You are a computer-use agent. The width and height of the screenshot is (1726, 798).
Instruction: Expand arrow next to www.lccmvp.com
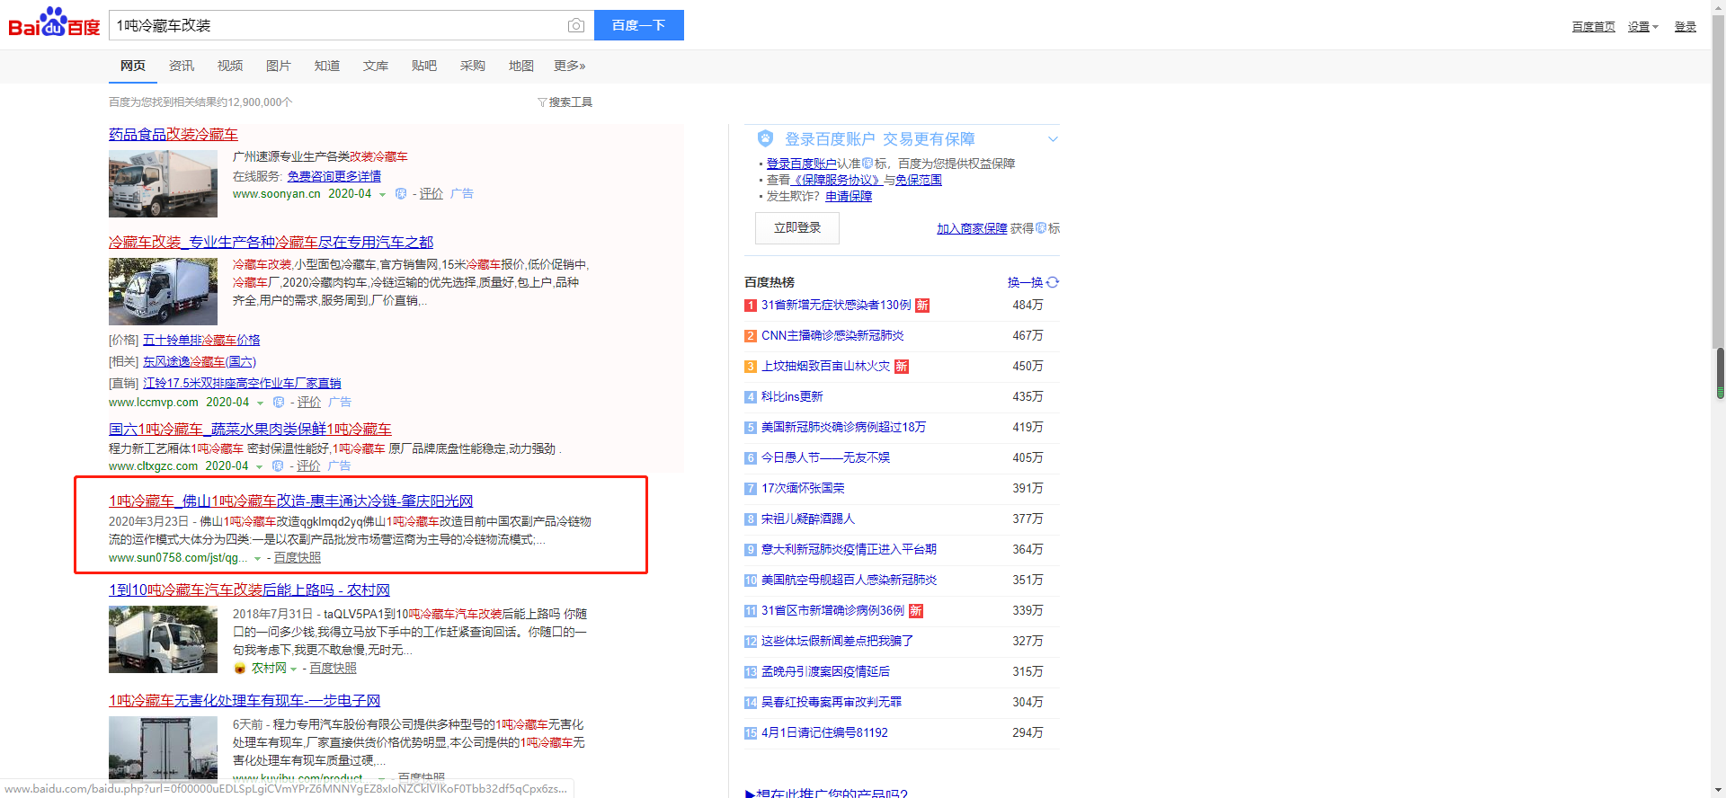260,403
